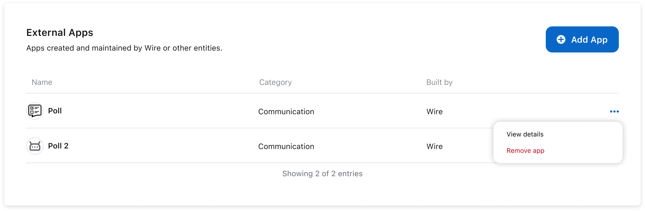The image size is (645, 211).
Task: Click the three-dot options icon for Poll
Action: (x=614, y=111)
